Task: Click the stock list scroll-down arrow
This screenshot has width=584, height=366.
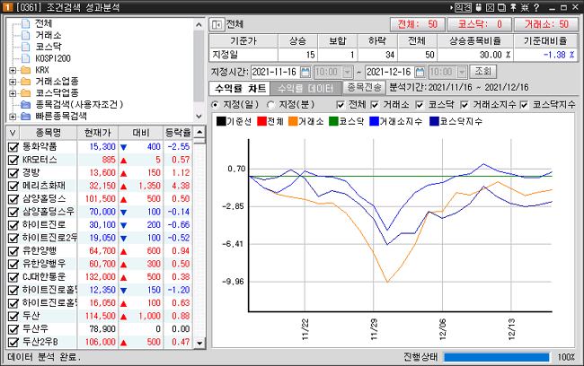Action: 199,343
